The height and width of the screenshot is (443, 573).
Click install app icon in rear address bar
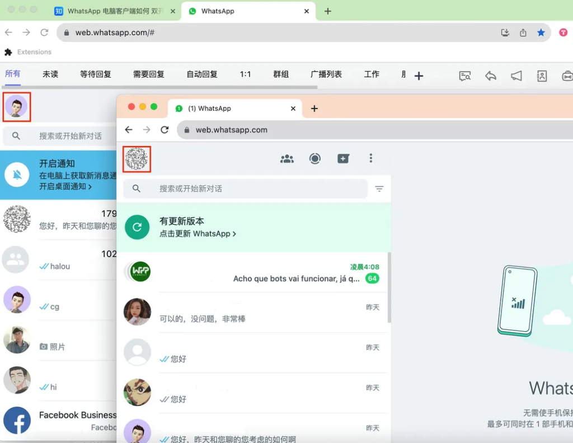pos(505,32)
